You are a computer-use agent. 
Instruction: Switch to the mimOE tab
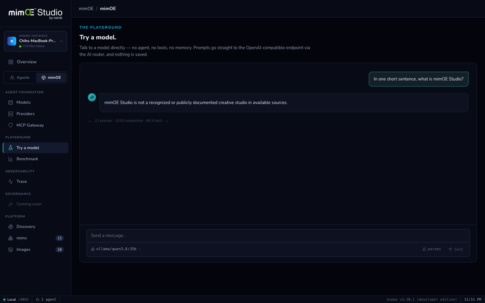click(51, 77)
